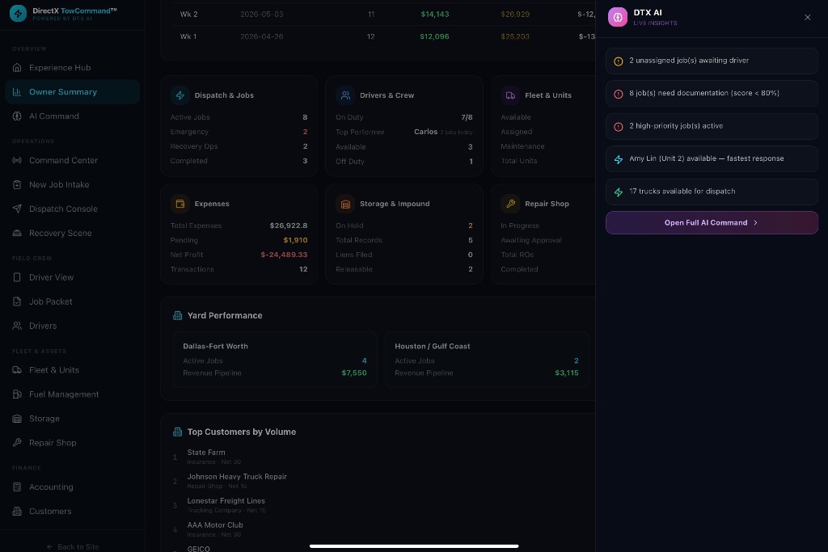Open Recovery Scene from sidebar
This screenshot has height=552, width=828.
point(72,234)
